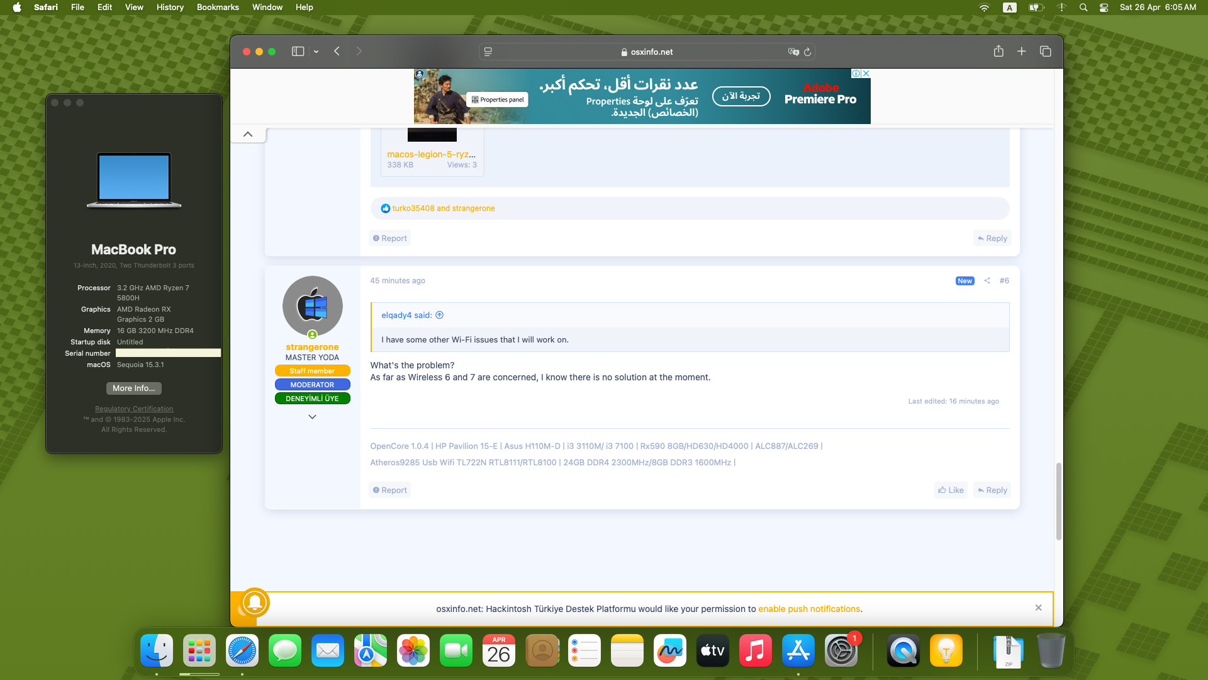Image resolution: width=1208 pixels, height=680 pixels.
Task: Click the page vertical scrollbar
Action: [1058, 501]
